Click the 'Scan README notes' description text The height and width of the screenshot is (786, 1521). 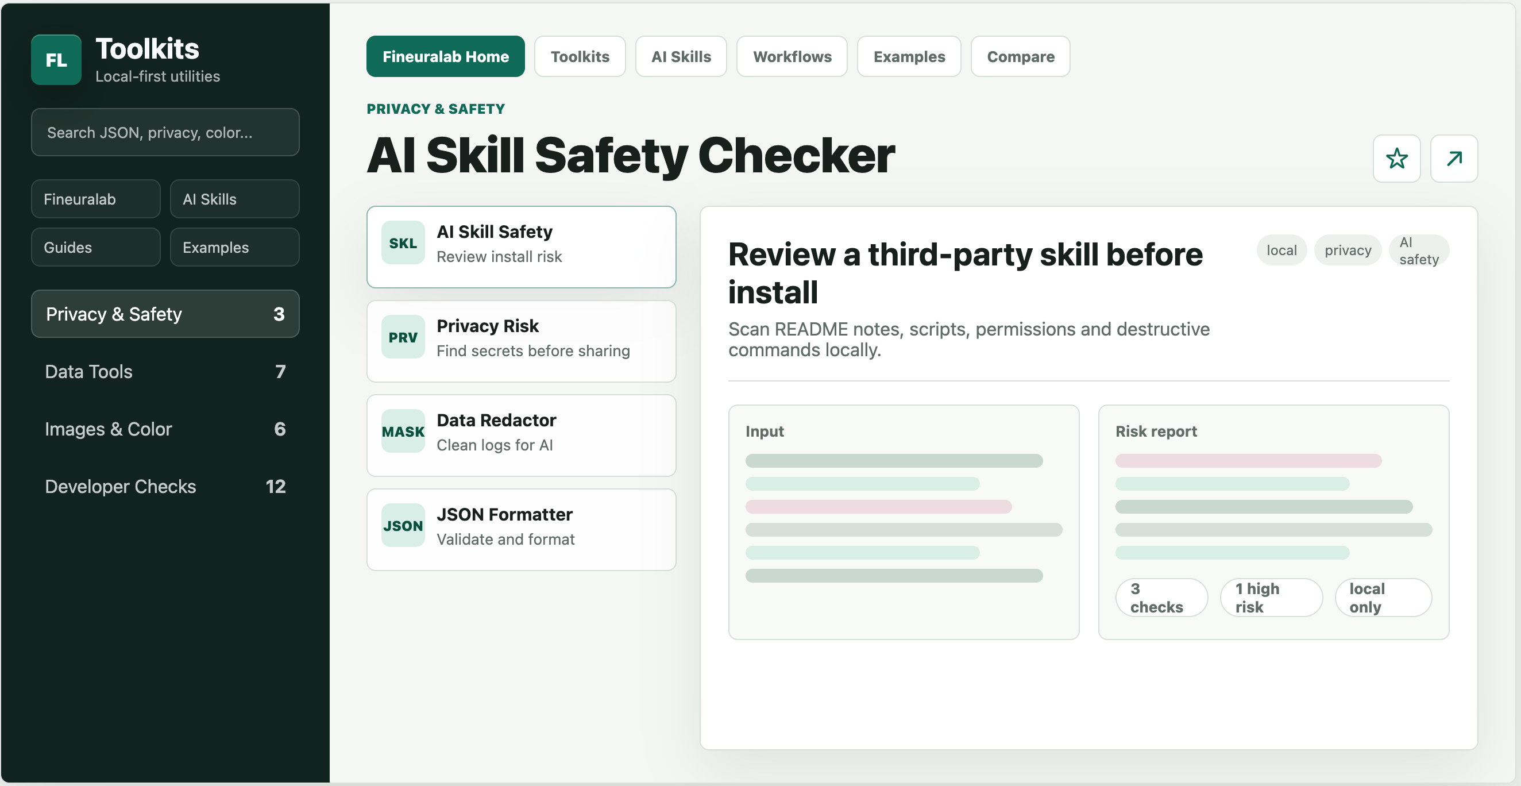(x=968, y=340)
